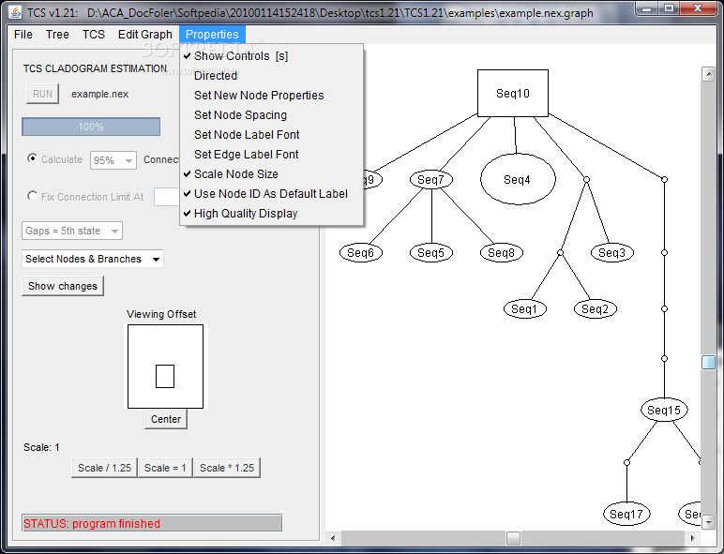Click the horizontal scrollbar left arrow

[333, 538]
